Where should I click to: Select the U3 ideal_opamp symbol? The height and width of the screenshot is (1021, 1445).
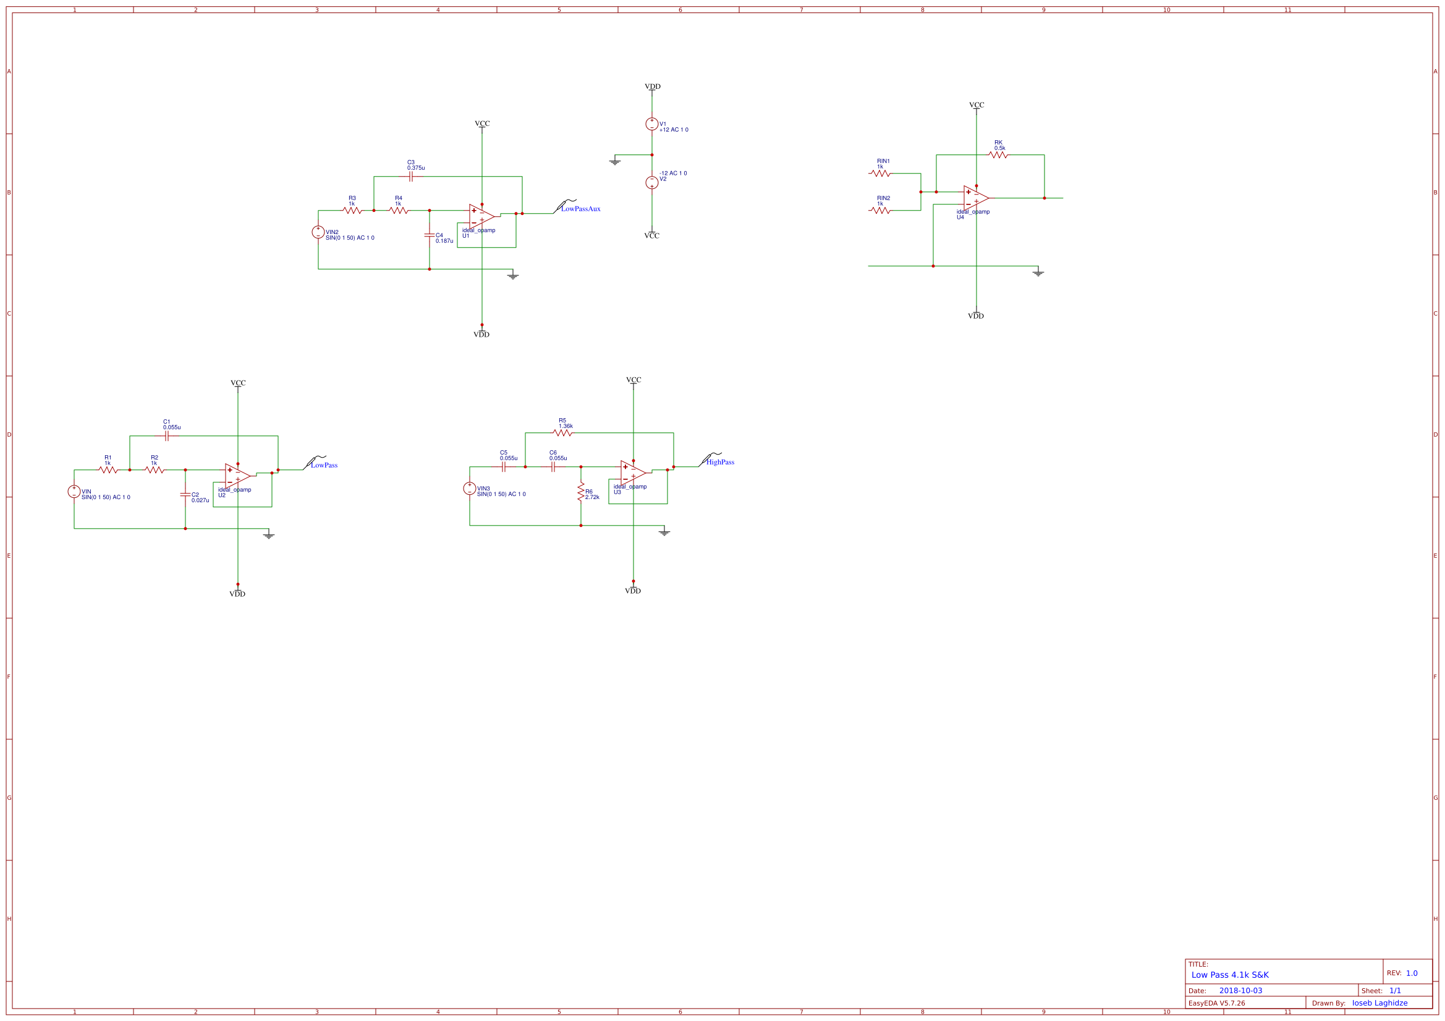click(x=632, y=473)
